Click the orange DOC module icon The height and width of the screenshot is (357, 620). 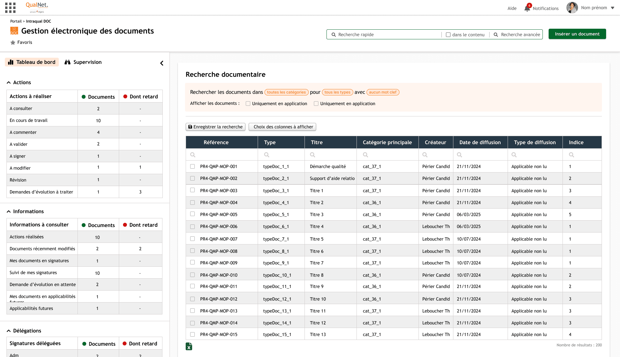click(x=14, y=31)
